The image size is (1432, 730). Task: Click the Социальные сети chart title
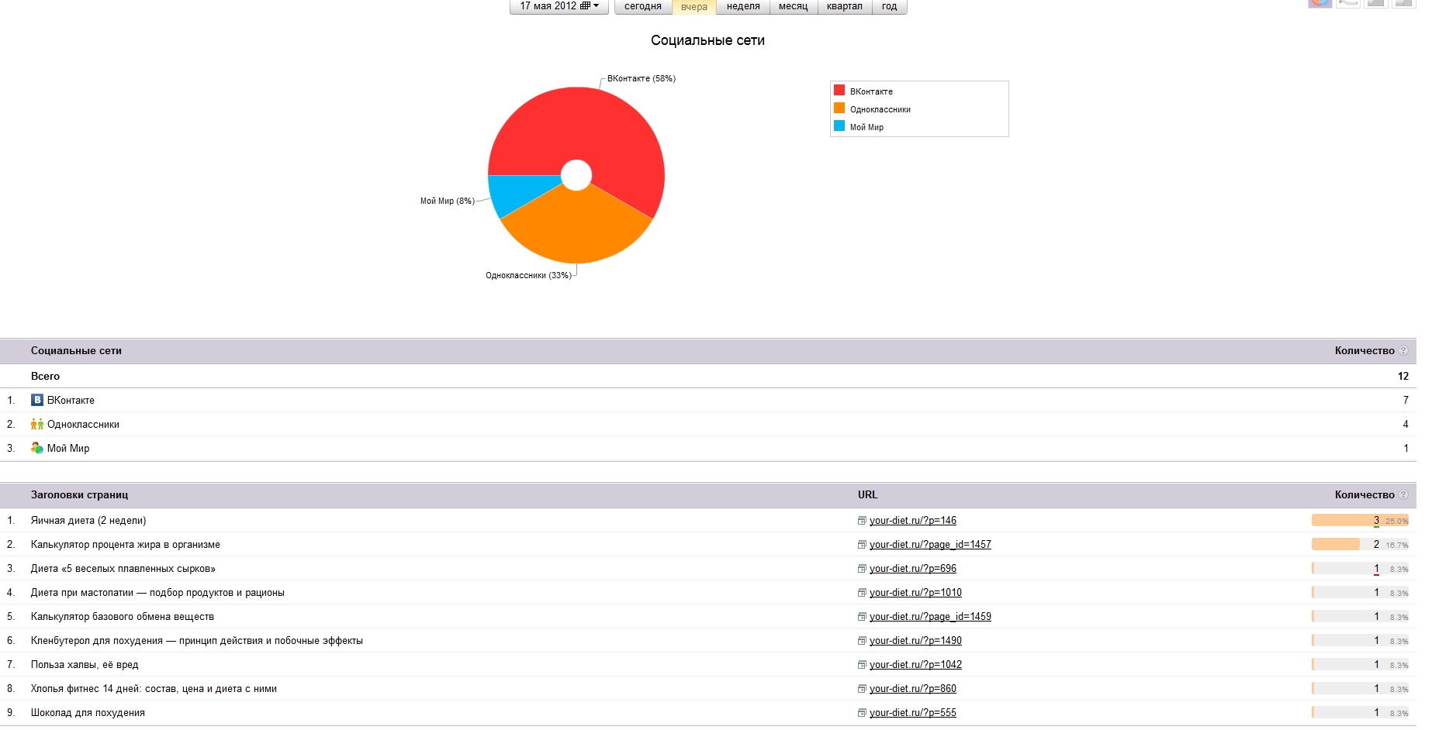707,40
